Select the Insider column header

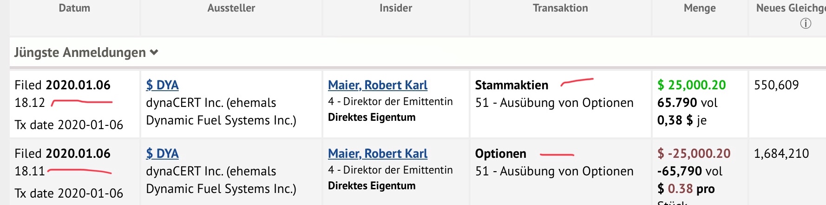click(396, 8)
